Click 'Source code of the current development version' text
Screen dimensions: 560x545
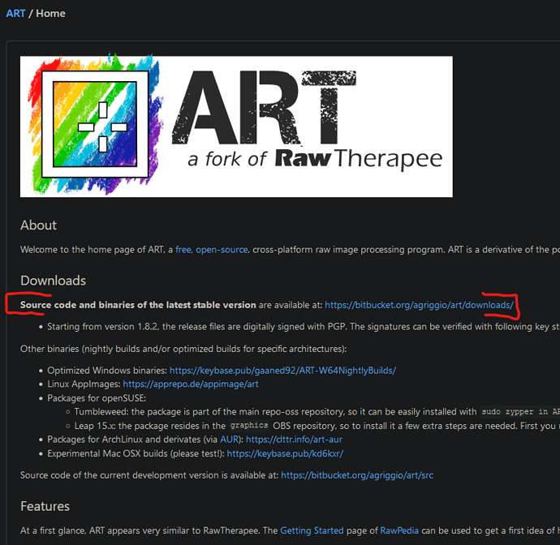click(x=149, y=475)
